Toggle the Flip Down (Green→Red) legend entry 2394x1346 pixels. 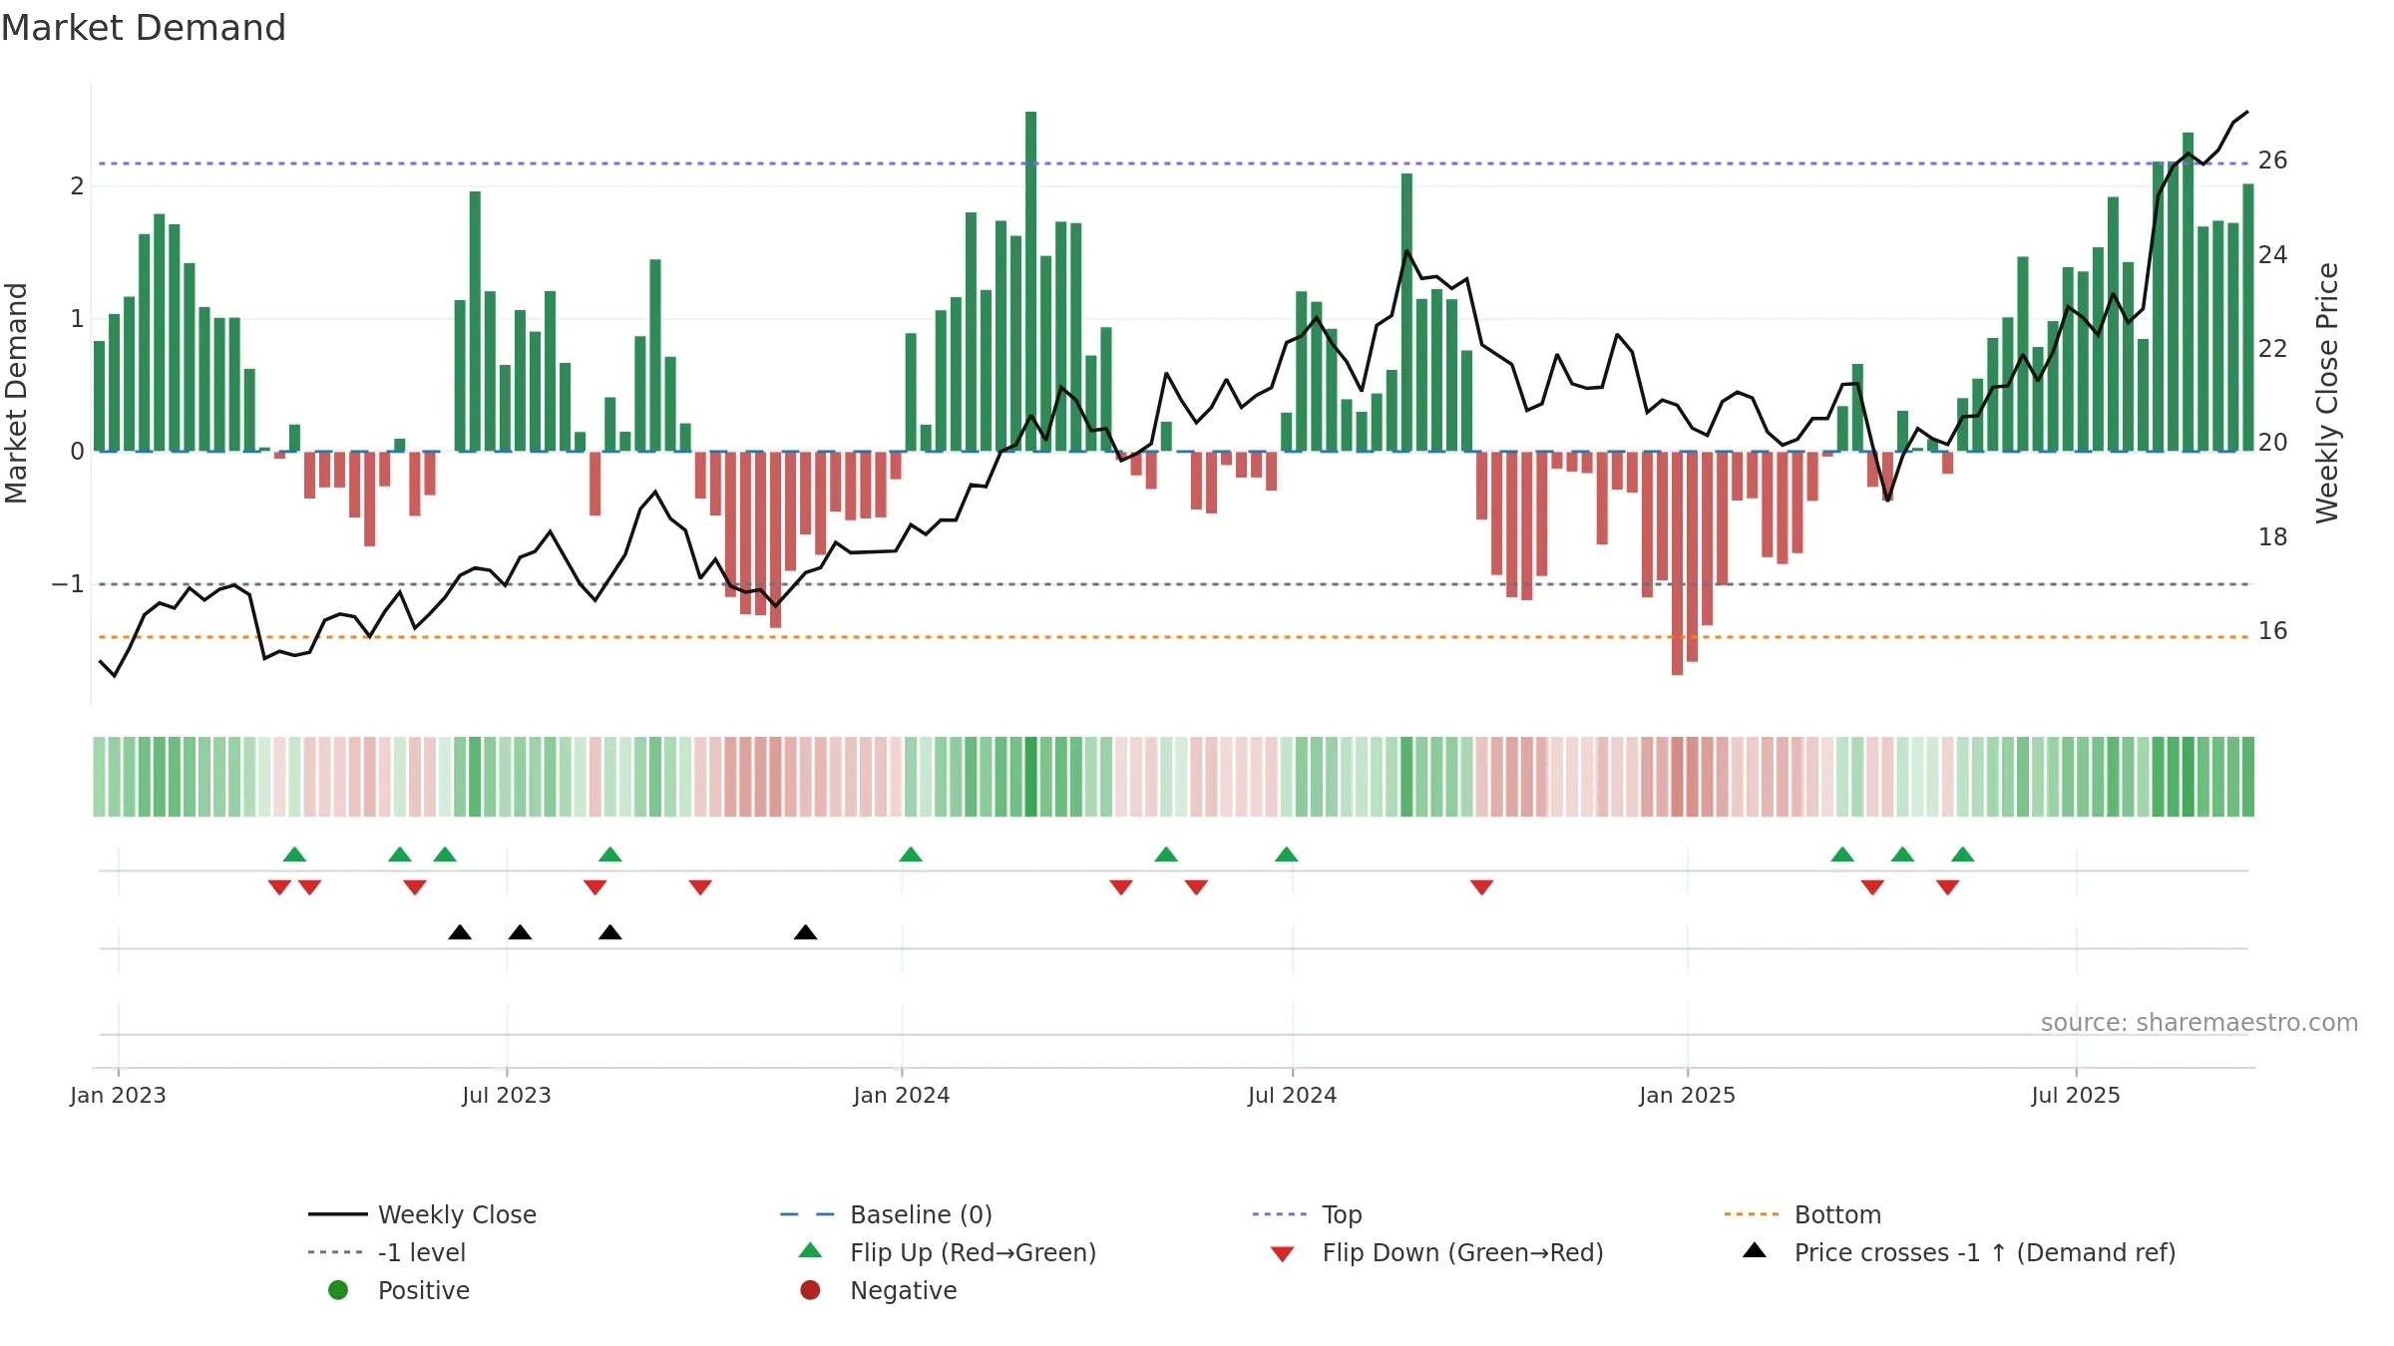coord(1436,1252)
